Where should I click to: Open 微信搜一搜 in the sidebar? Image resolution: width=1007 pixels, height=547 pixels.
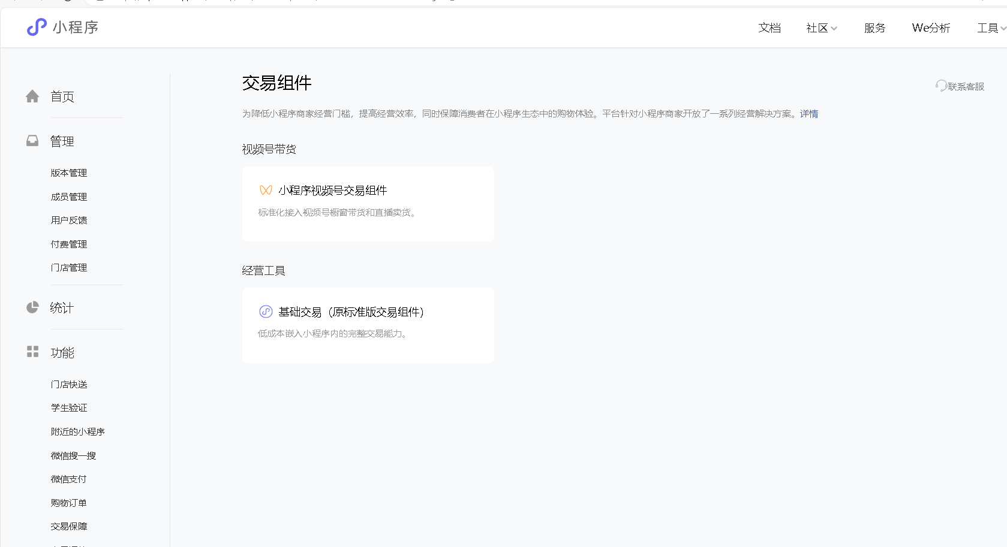(74, 455)
